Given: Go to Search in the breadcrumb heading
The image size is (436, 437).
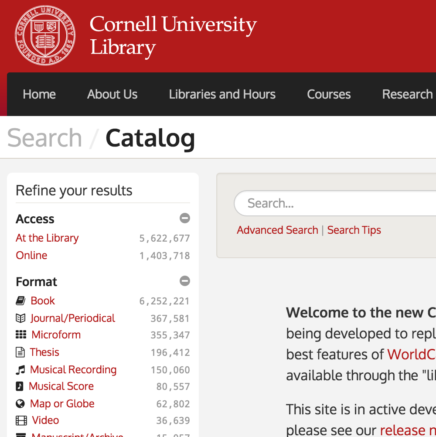Looking at the screenshot, I should pos(44,138).
